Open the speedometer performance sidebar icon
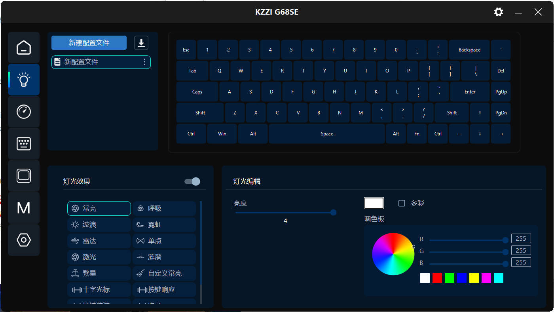This screenshot has height=312, width=554. point(24,112)
